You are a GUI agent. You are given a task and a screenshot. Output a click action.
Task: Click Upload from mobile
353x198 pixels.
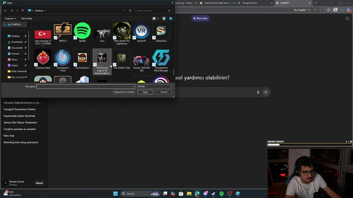pyautogui.click(x=124, y=92)
